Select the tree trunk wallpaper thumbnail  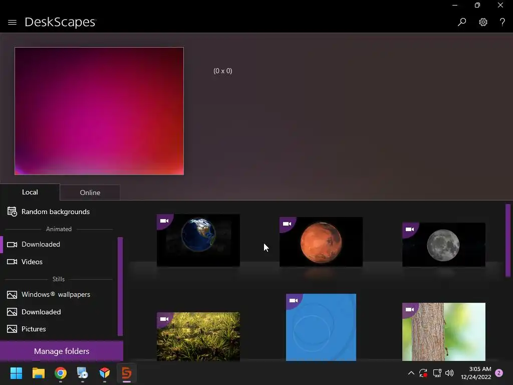tap(444, 332)
